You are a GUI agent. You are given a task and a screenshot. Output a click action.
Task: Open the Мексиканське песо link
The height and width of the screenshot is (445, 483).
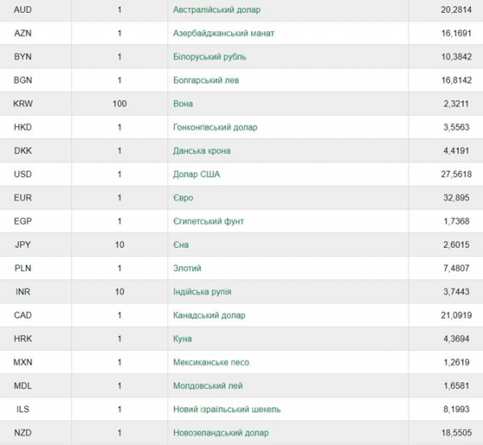(211, 362)
